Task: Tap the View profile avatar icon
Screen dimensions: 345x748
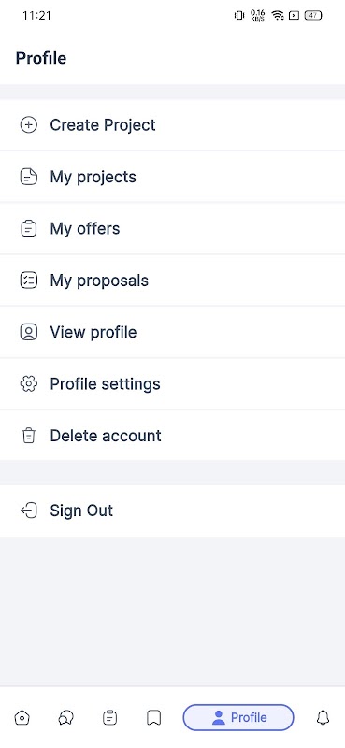Action: click(x=29, y=332)
